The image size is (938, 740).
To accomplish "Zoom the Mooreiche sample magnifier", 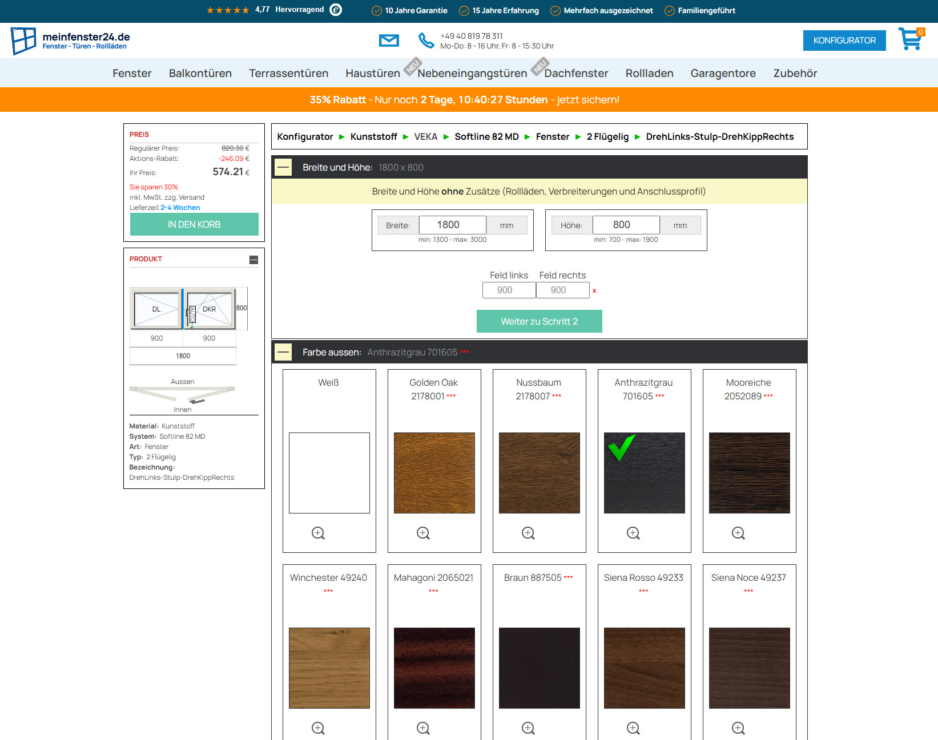I will click(x=738, y=533).
